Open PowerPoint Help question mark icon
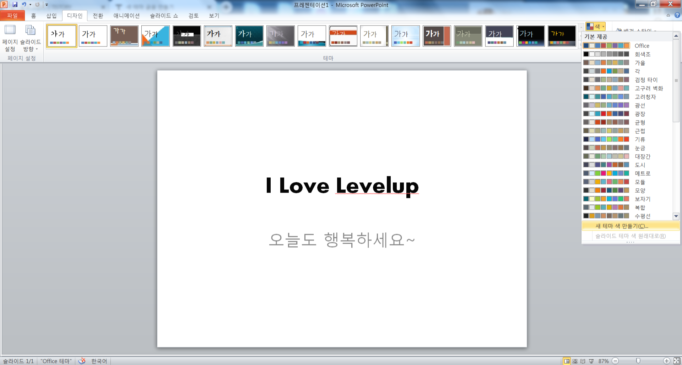 click(677, 15)
